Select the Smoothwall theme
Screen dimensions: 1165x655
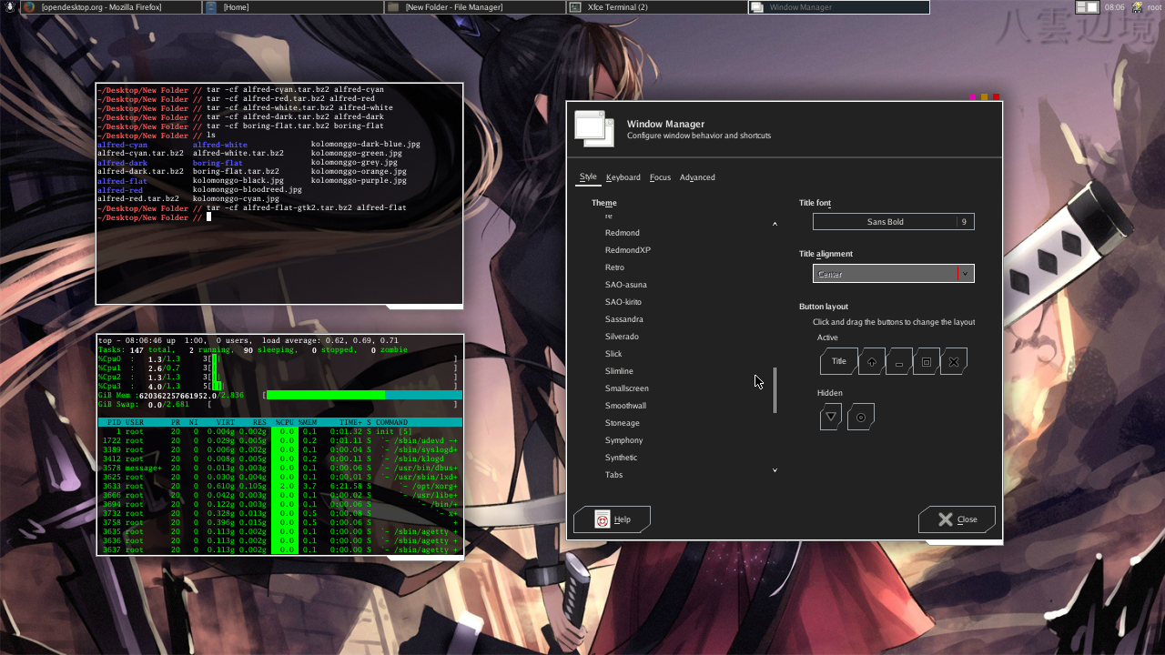(x=625, y=406)
